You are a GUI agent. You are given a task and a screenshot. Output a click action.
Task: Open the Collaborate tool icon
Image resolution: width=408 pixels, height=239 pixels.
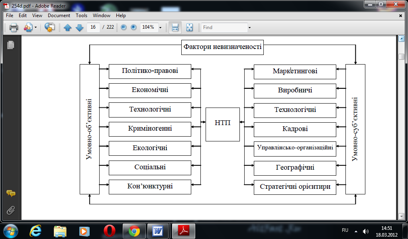[28, 27]
